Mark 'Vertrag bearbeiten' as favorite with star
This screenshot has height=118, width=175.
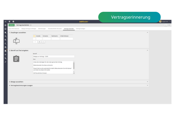[x=31, y=25]
